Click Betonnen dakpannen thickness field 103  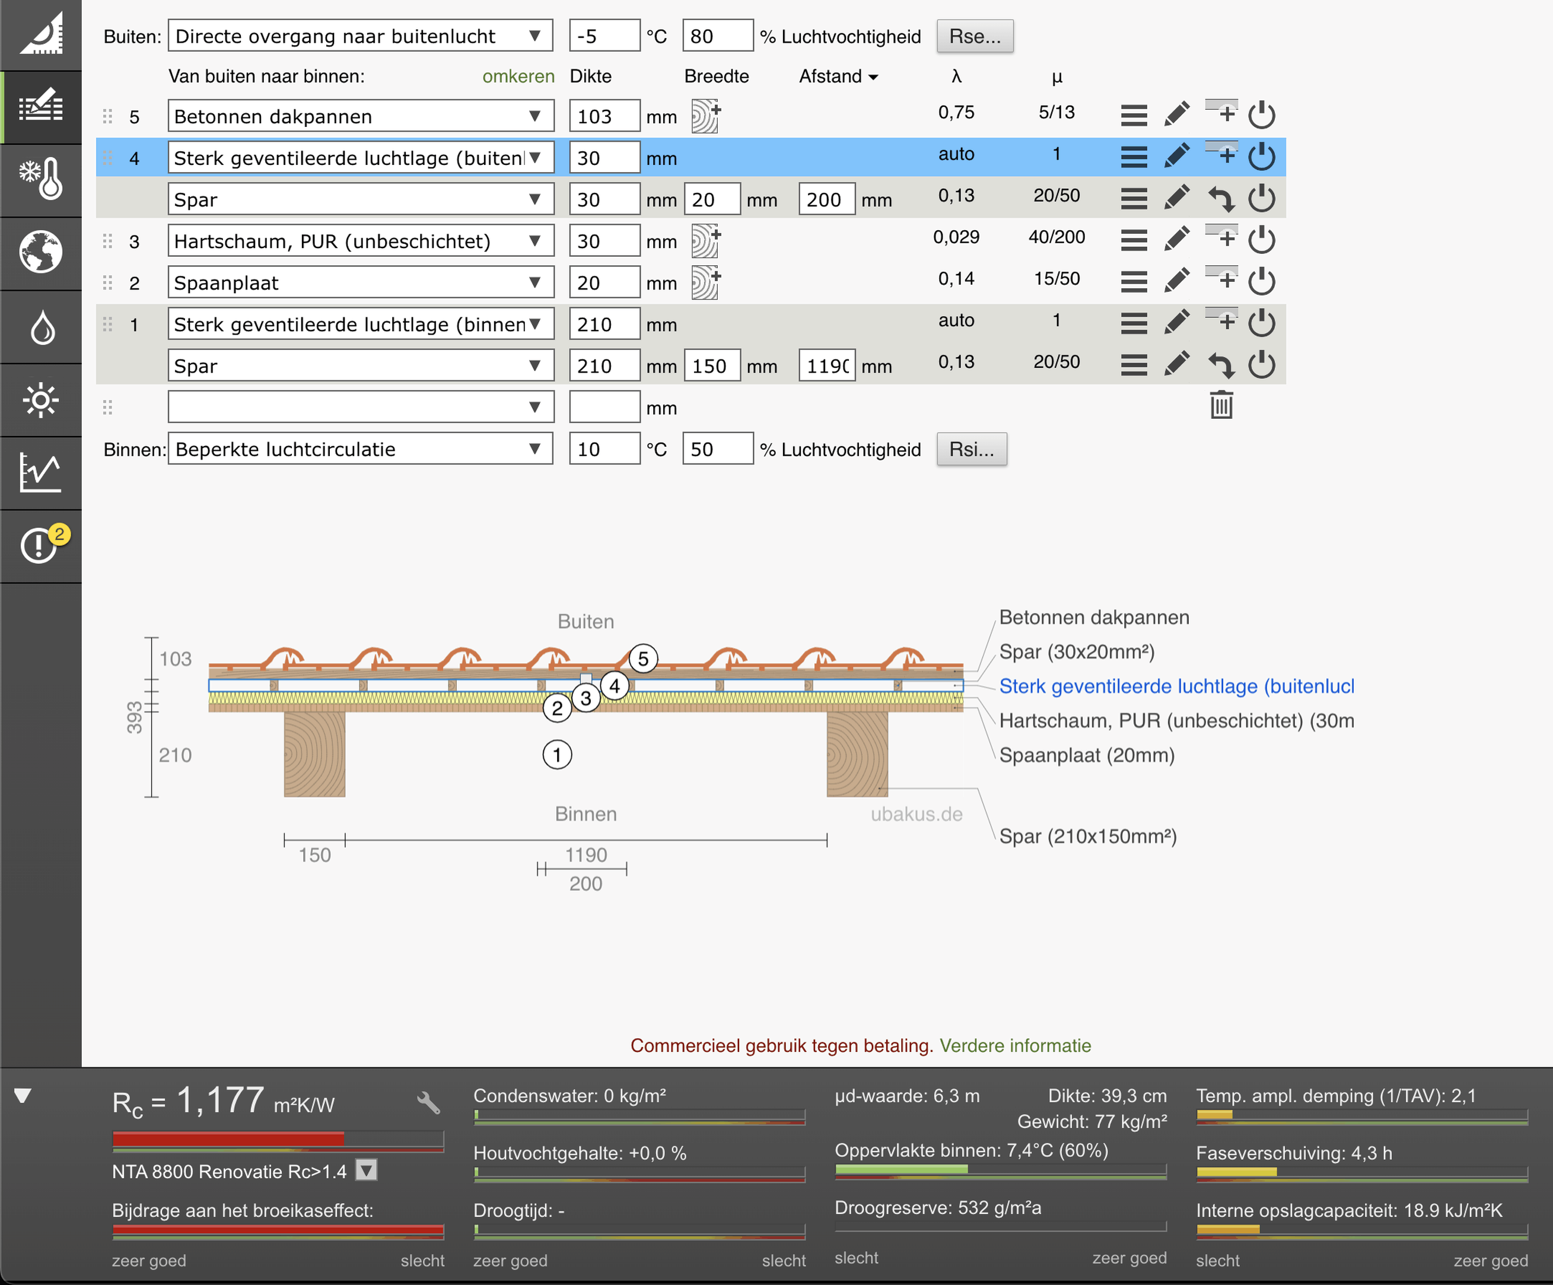click(x=604, y=116)
